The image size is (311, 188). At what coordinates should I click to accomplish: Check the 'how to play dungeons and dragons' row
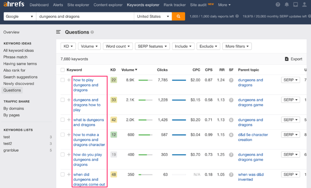pos(63,80)
